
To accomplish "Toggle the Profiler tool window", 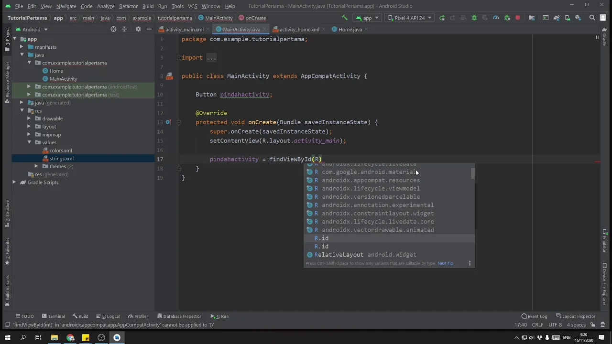I will [x=138, y=316].
